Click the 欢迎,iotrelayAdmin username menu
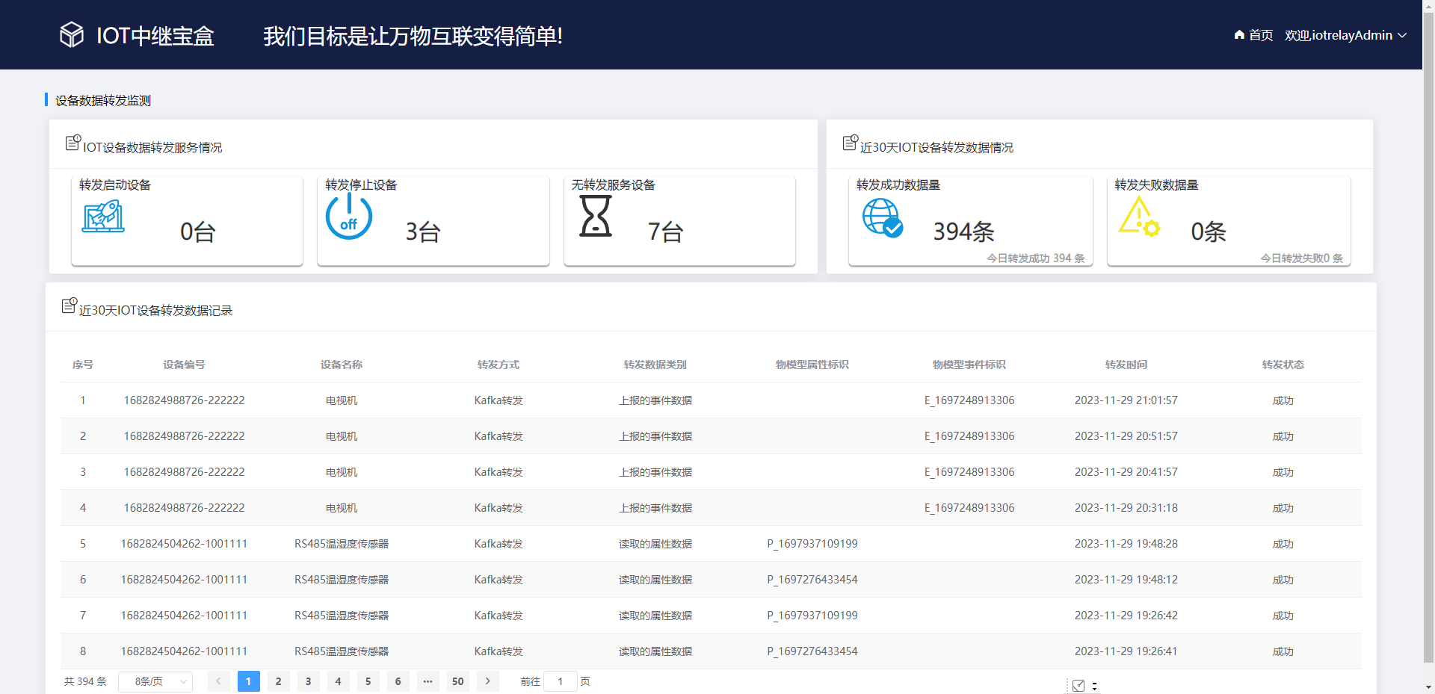 click(1338, 34)
